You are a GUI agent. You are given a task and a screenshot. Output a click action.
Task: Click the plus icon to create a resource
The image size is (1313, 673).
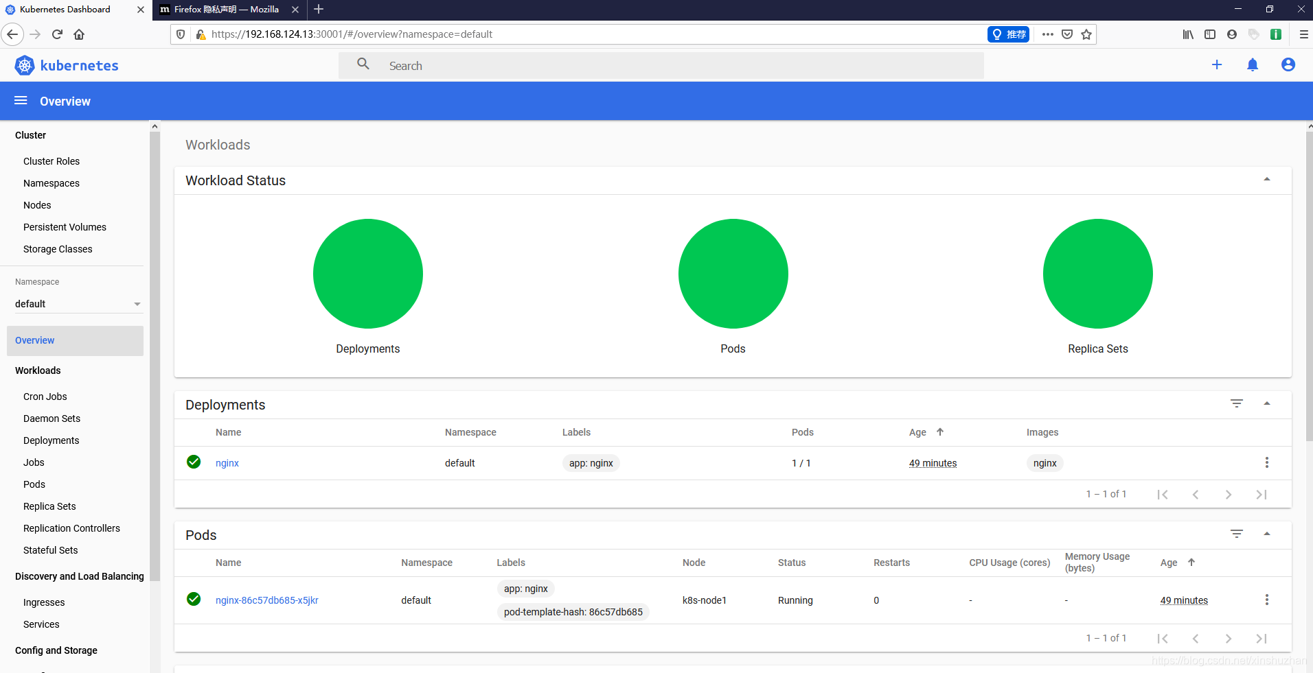click(x=1217, y=64)
